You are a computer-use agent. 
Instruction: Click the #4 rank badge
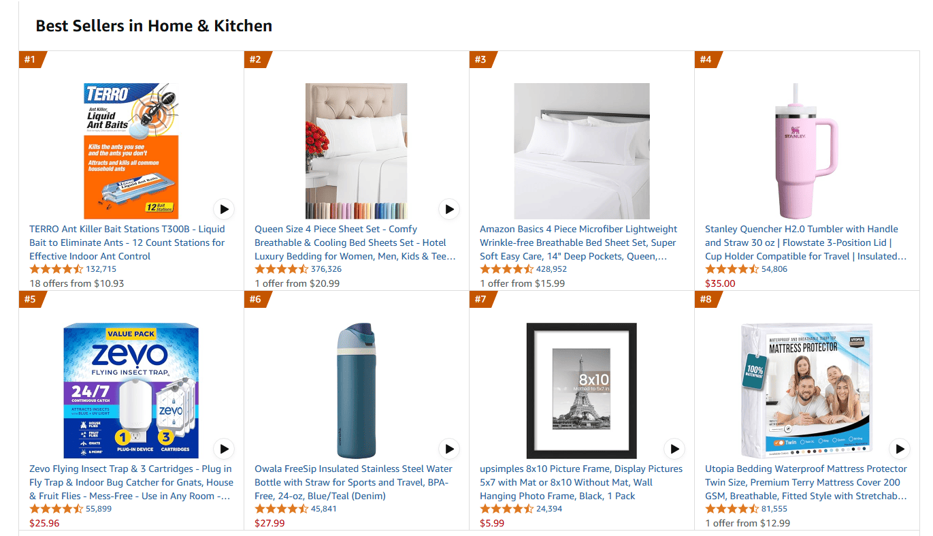tap(706, 60)
